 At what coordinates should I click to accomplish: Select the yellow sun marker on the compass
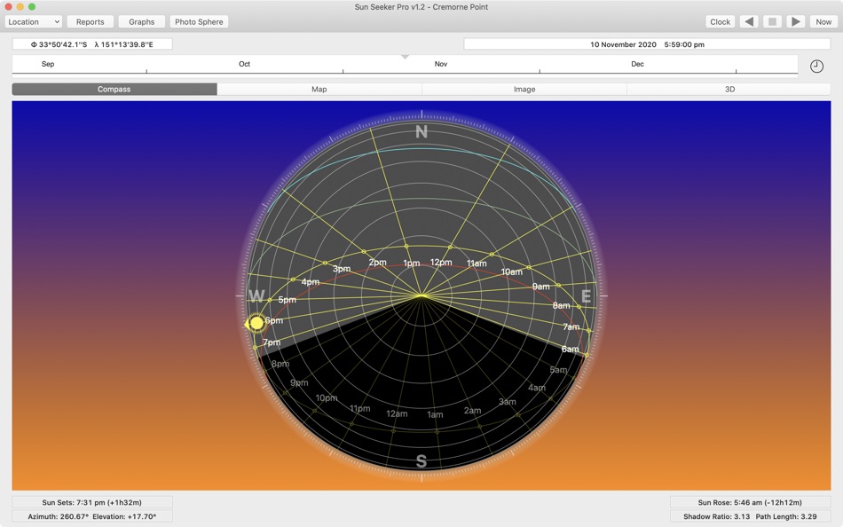(256, 323)
